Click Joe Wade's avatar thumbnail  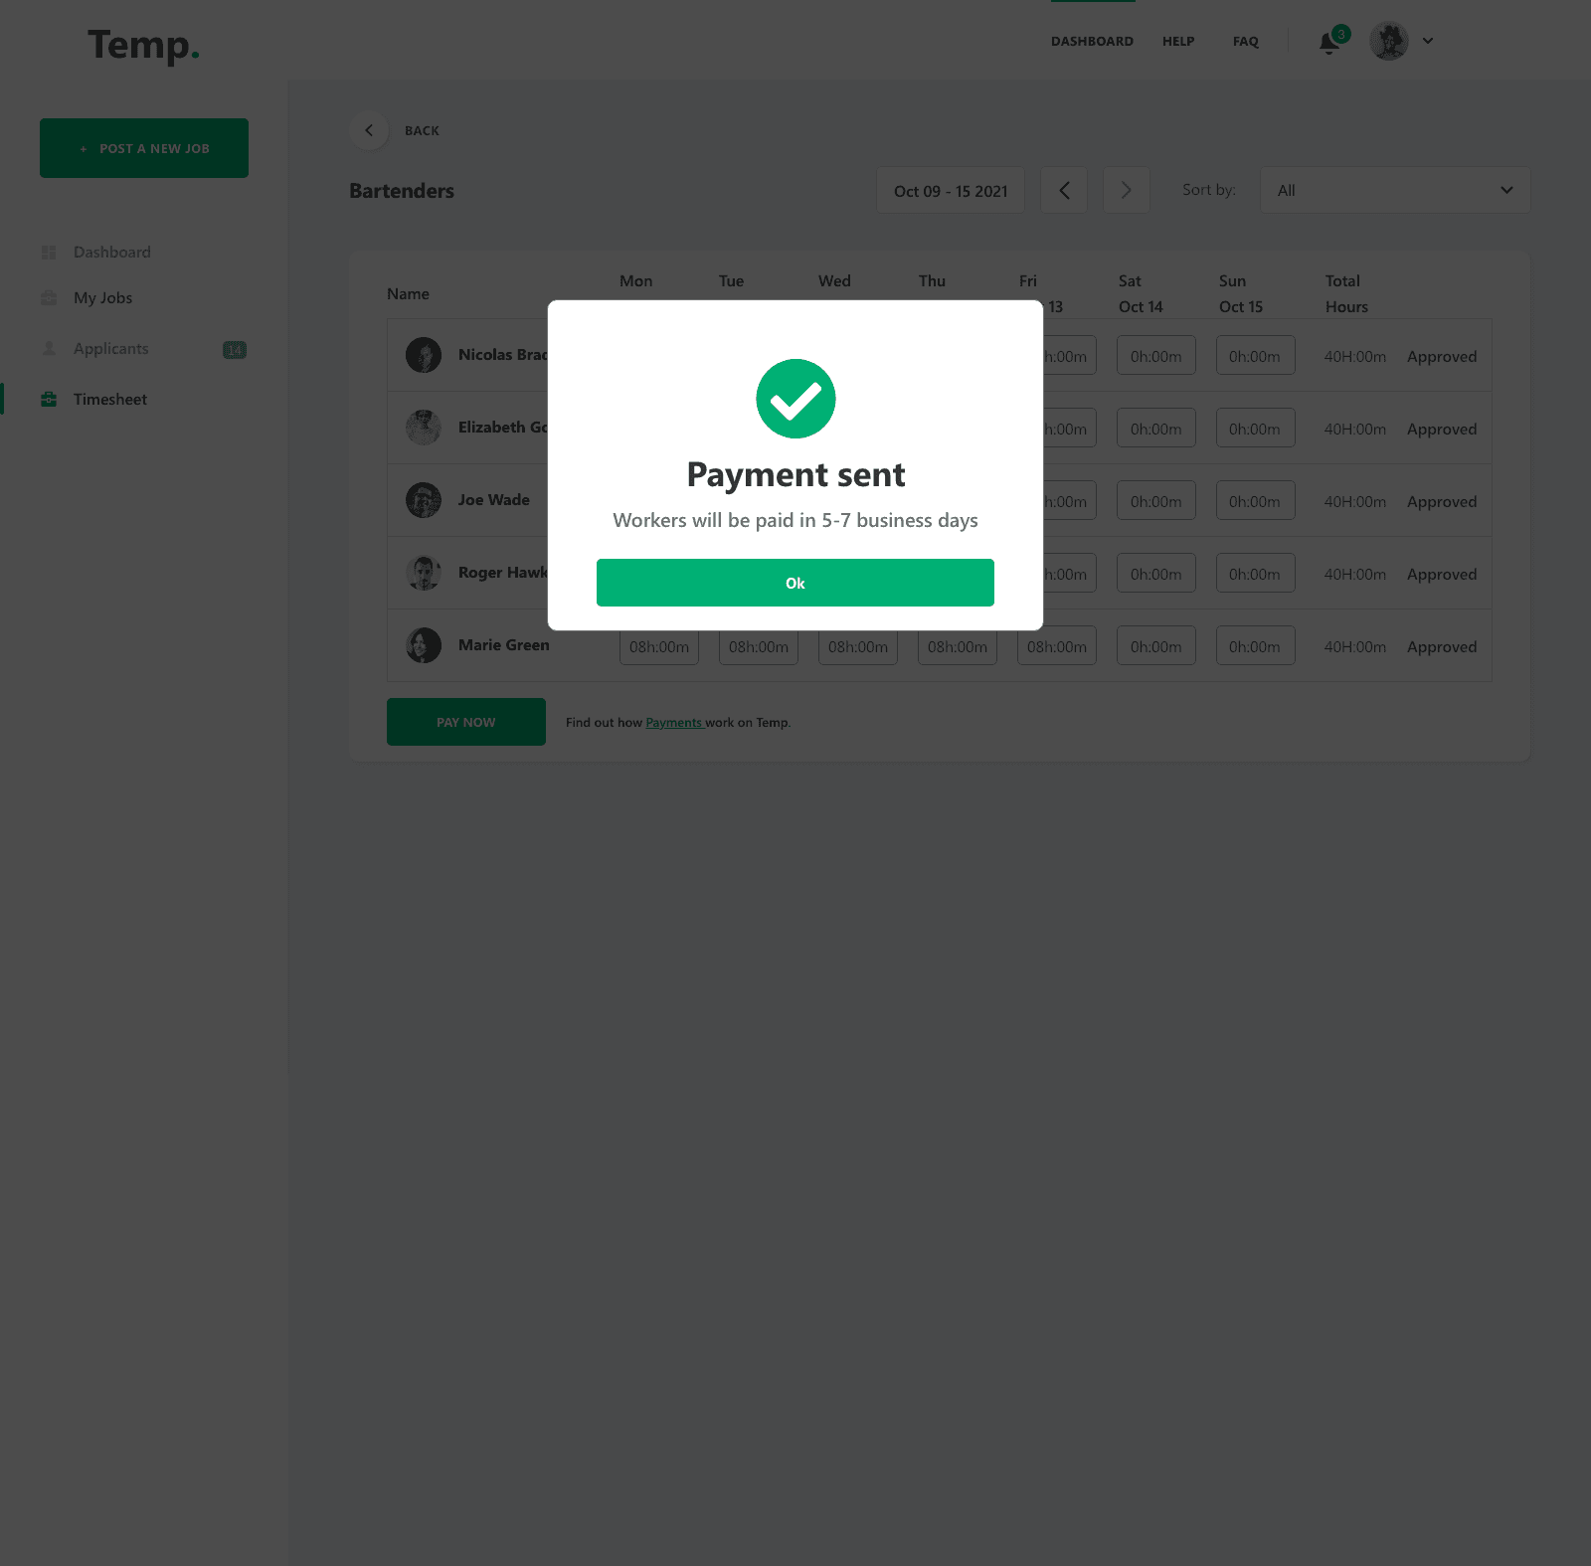[x=424, y=500]
